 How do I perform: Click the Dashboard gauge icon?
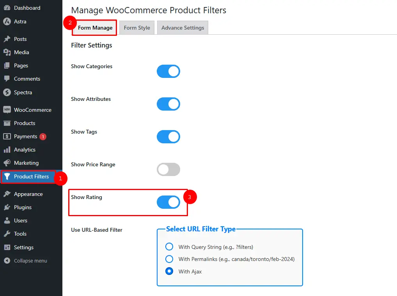coord(7,8)
